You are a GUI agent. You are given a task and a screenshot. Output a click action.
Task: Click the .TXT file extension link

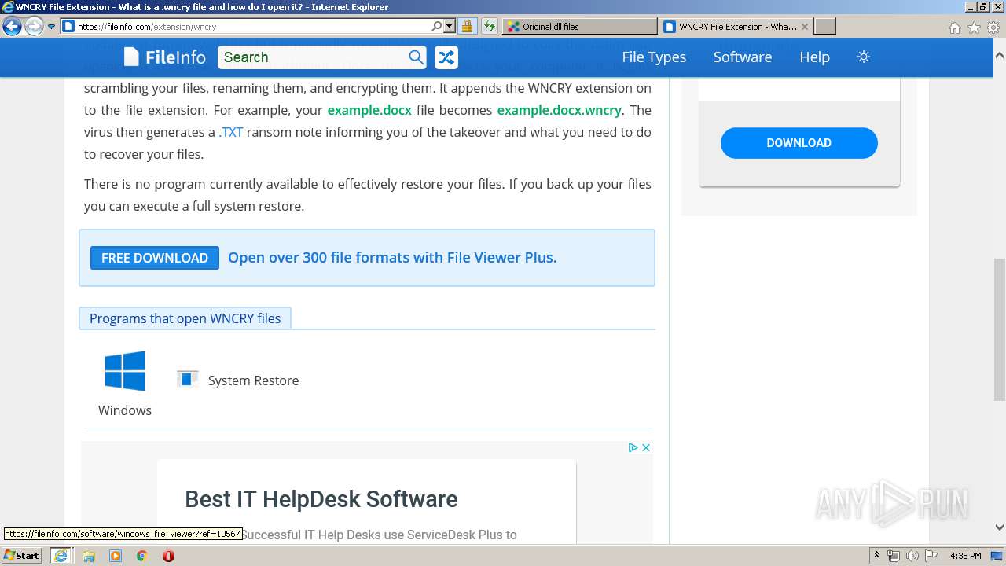(231, 132)
